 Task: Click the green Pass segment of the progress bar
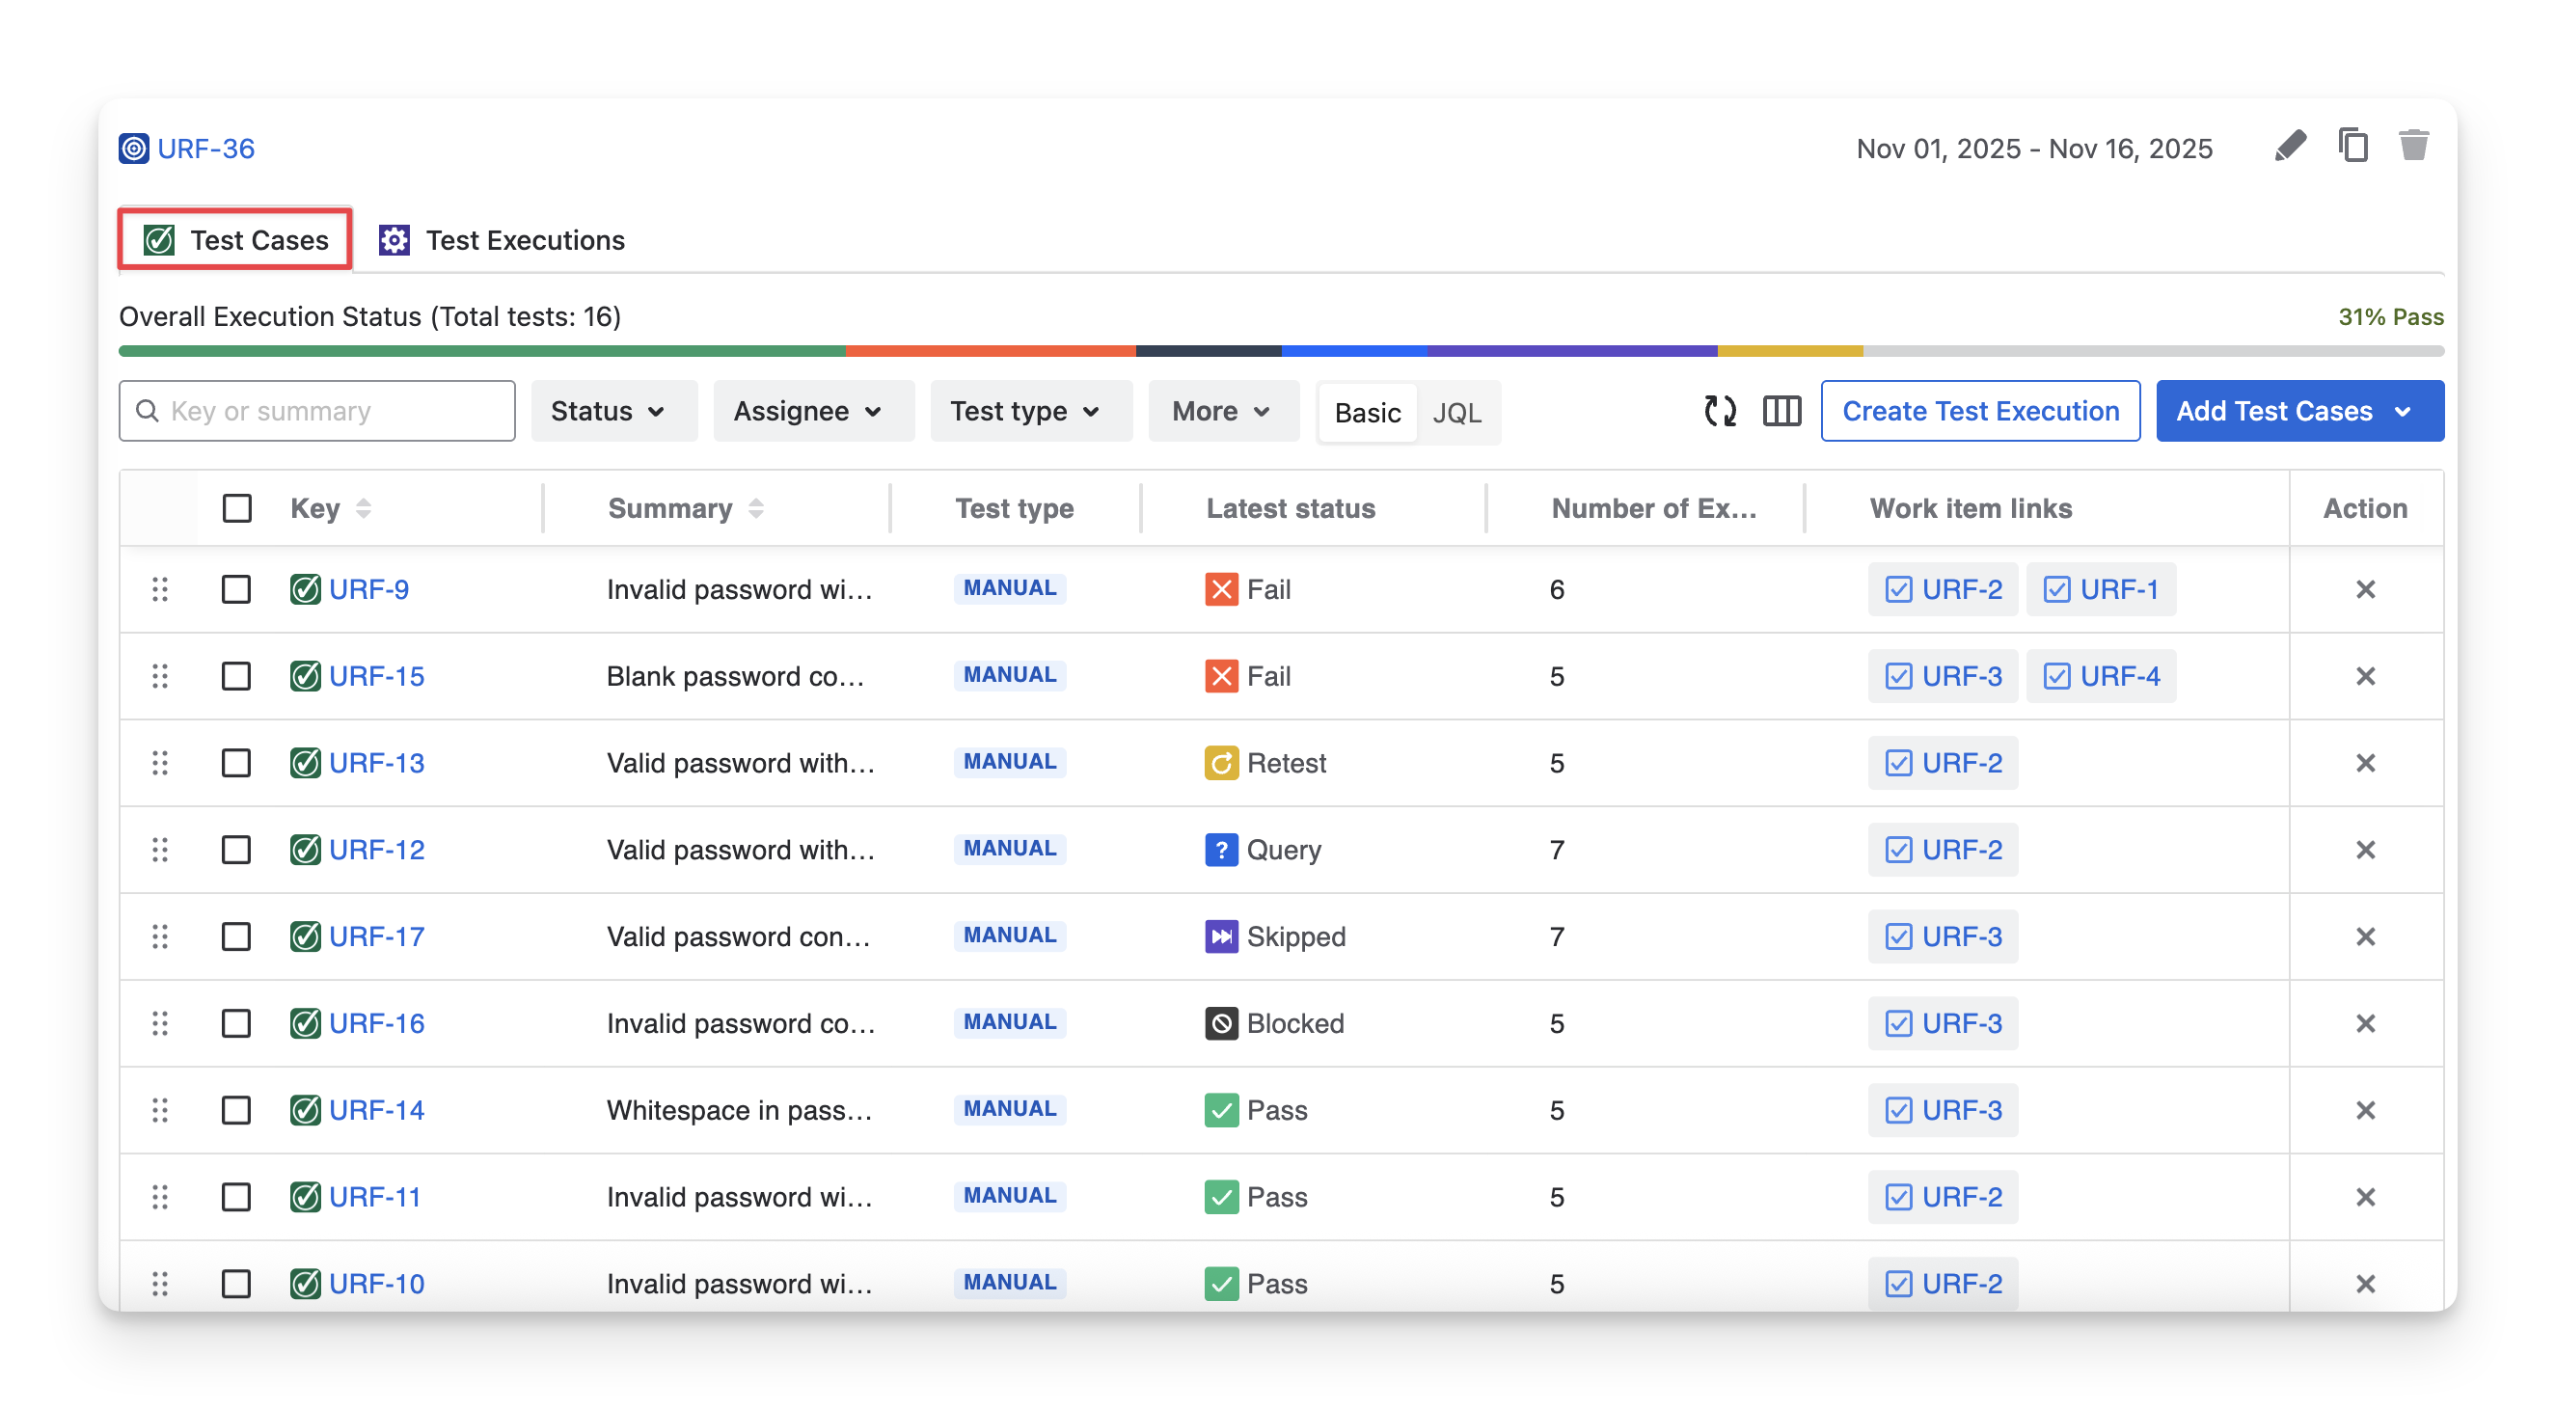[481, 351]
